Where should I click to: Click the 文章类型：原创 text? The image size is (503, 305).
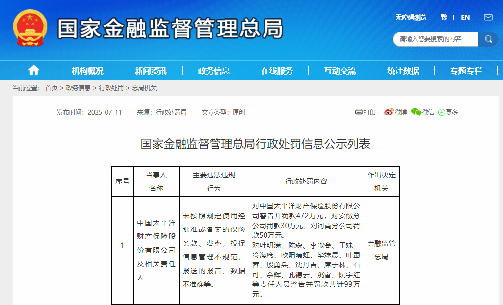click(223, 112)
